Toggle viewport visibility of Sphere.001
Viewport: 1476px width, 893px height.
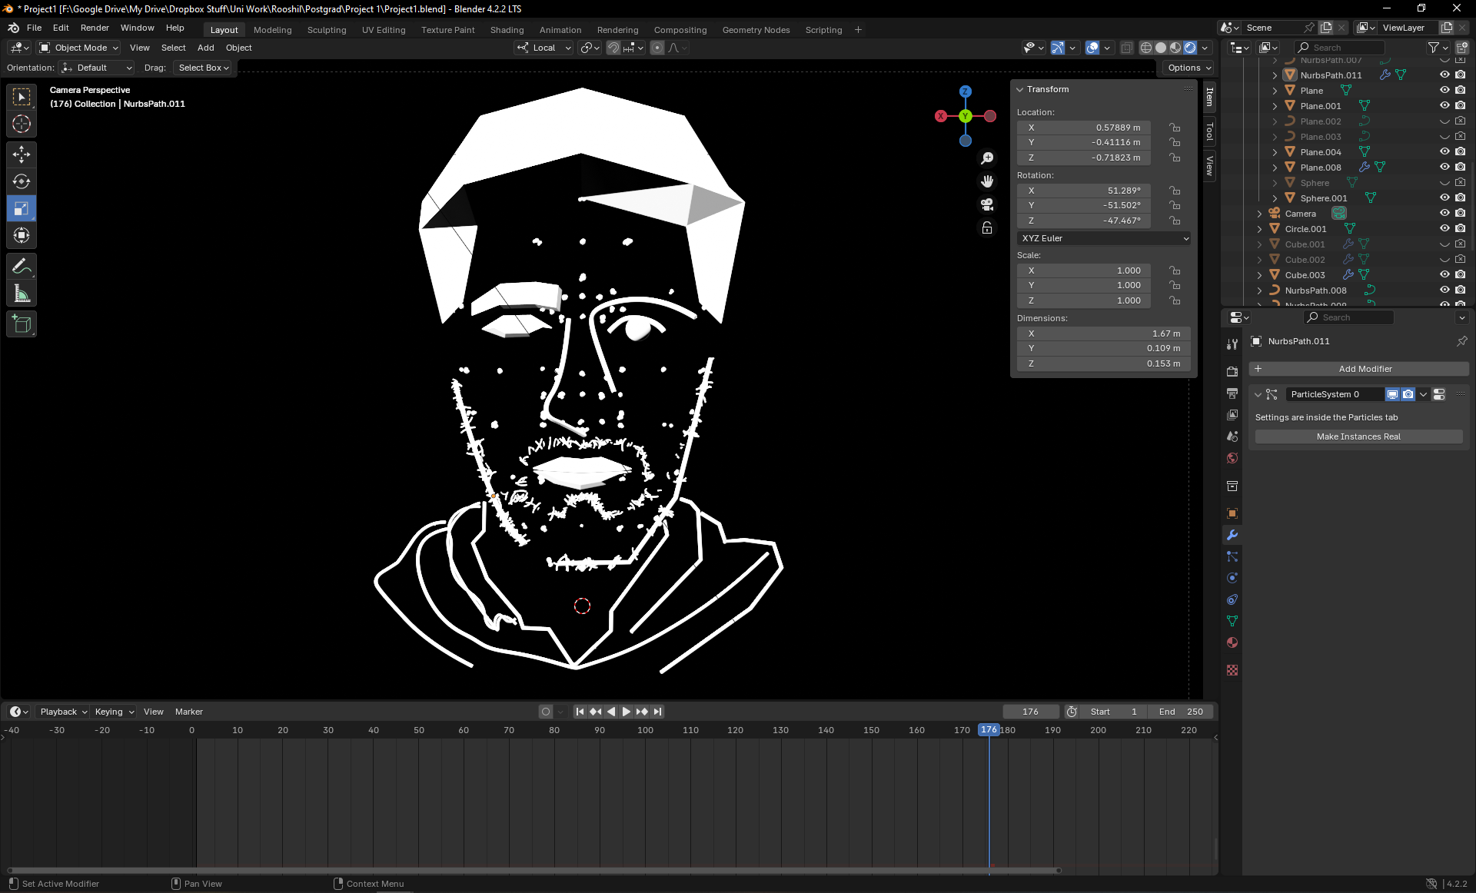(x=1444, y=198)
